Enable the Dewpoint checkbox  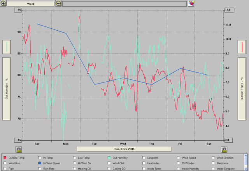coord(144,158)
